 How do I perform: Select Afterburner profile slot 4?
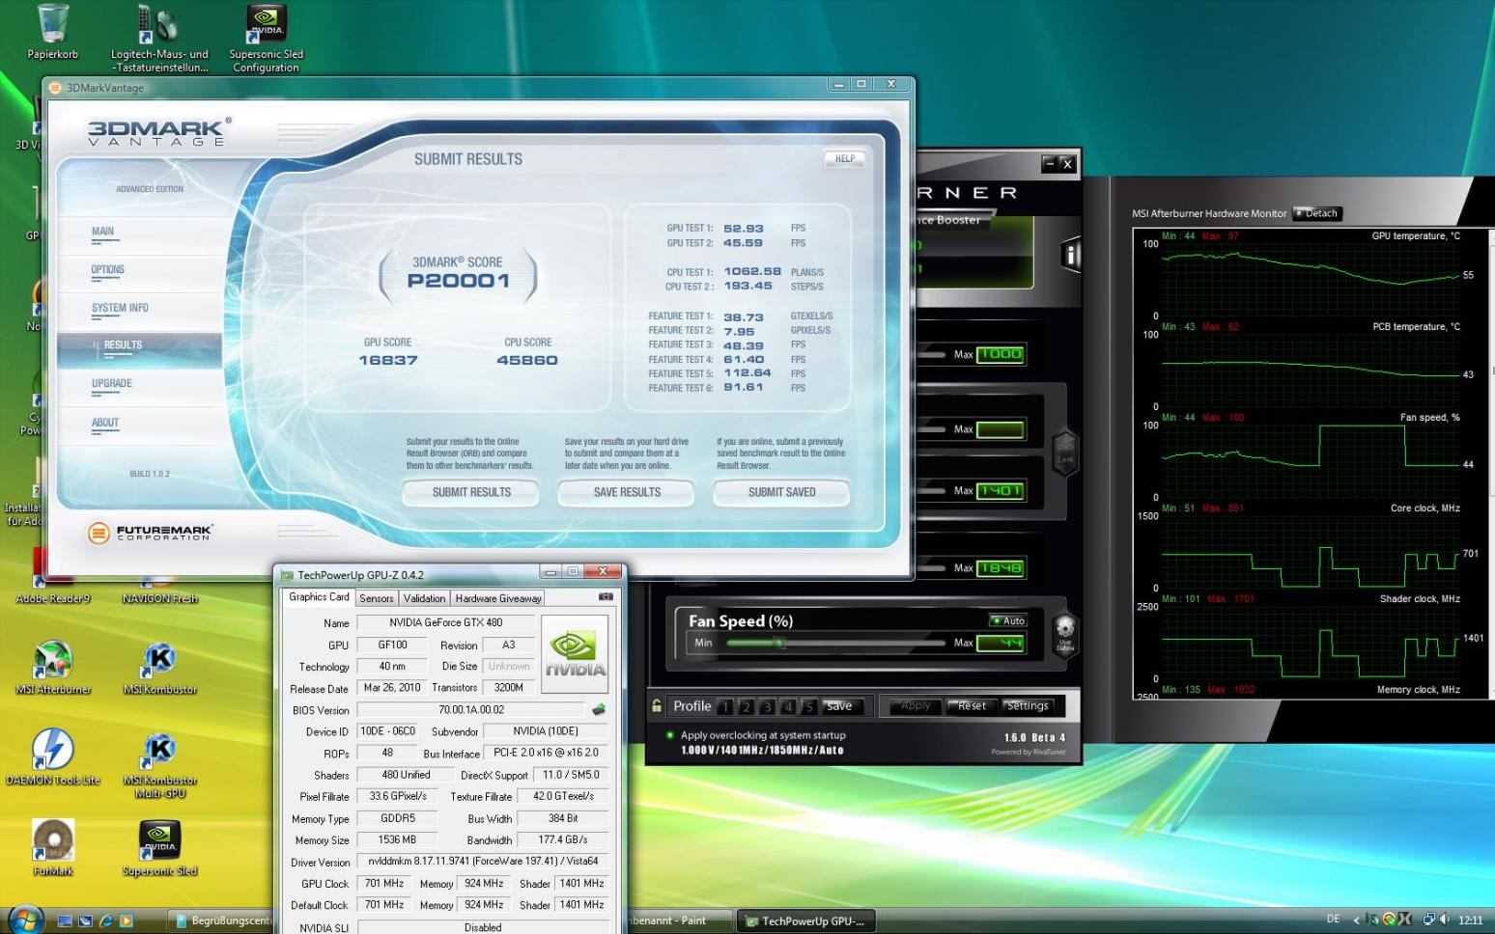tap(788, 706)
